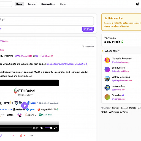Open the @jackzora.lens handle
Viewport: 141px width, 141px height.
click(118, 90)
